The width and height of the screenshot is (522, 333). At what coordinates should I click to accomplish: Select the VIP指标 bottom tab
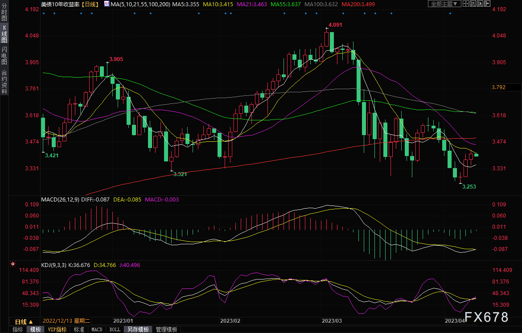pyautogui.click(x=57, y=330)
